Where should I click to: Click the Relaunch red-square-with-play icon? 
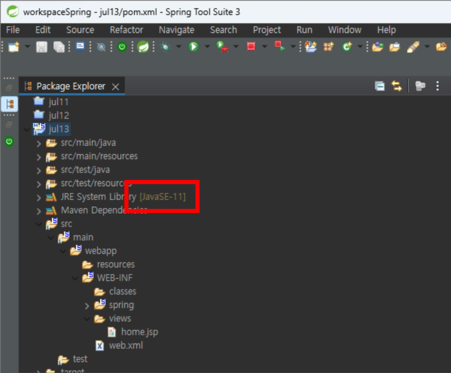pos(280,46)
